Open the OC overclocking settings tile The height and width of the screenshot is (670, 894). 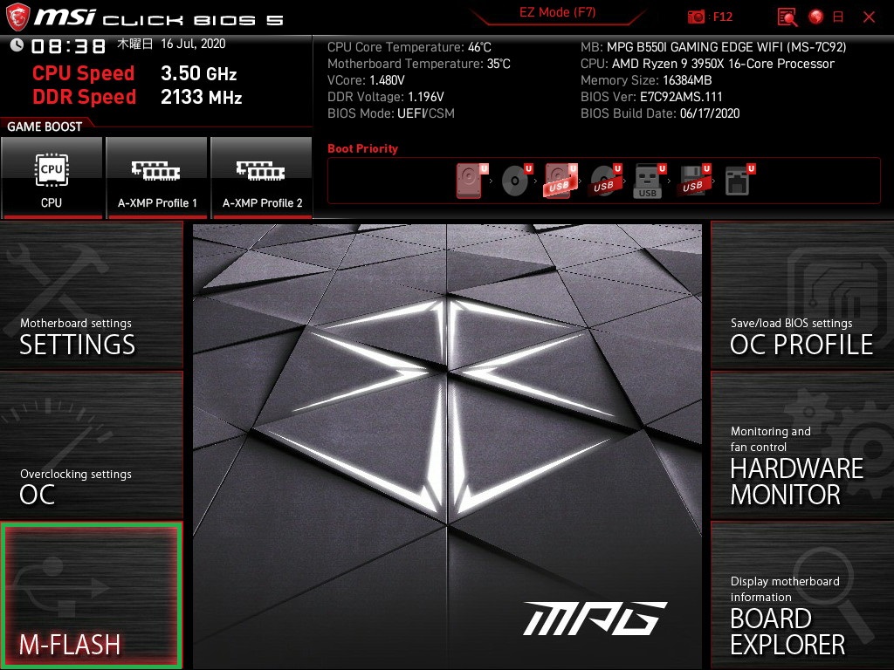91,445
